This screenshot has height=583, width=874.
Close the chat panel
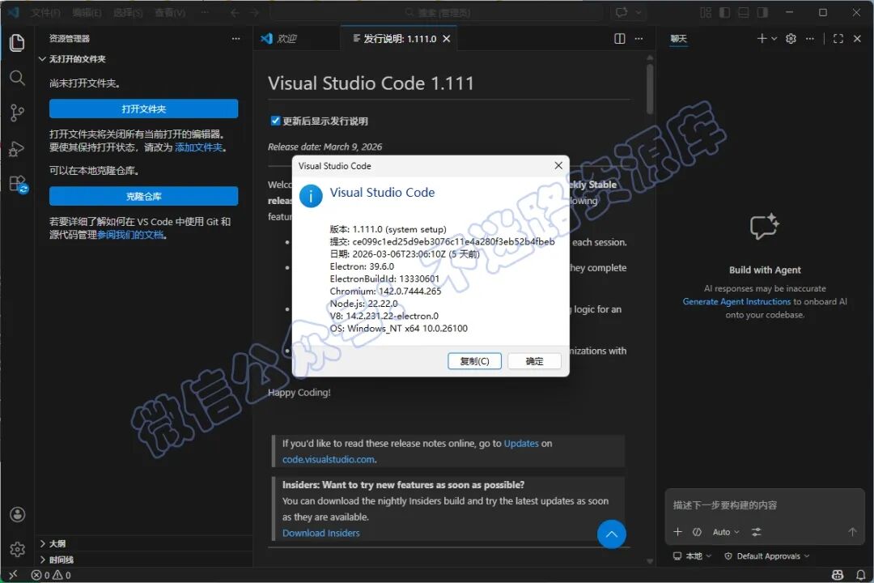point(857,39)
